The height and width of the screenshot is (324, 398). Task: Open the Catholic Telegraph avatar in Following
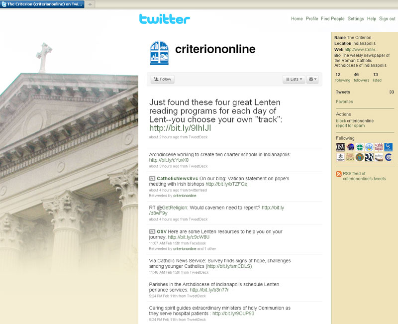pyautogui.click(x=379, y=147)
